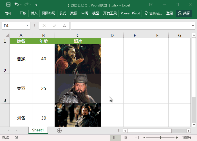Expand the formula bar chevron
The height and width of the screenshot is (141, 197).
193,26
